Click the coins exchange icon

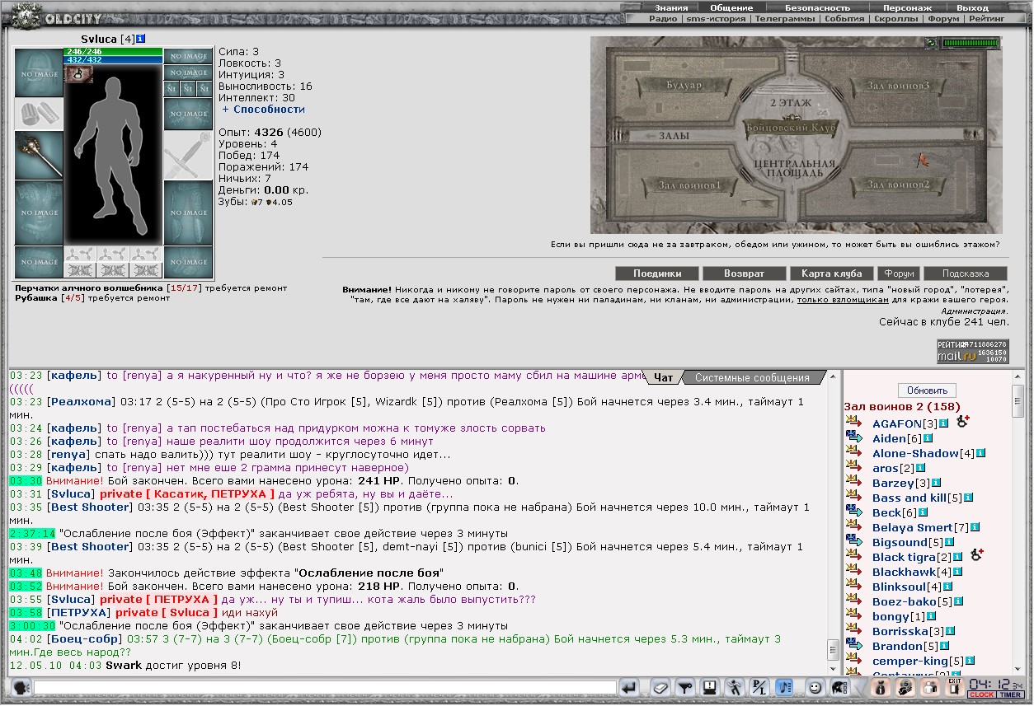click(x=905, y=687)
